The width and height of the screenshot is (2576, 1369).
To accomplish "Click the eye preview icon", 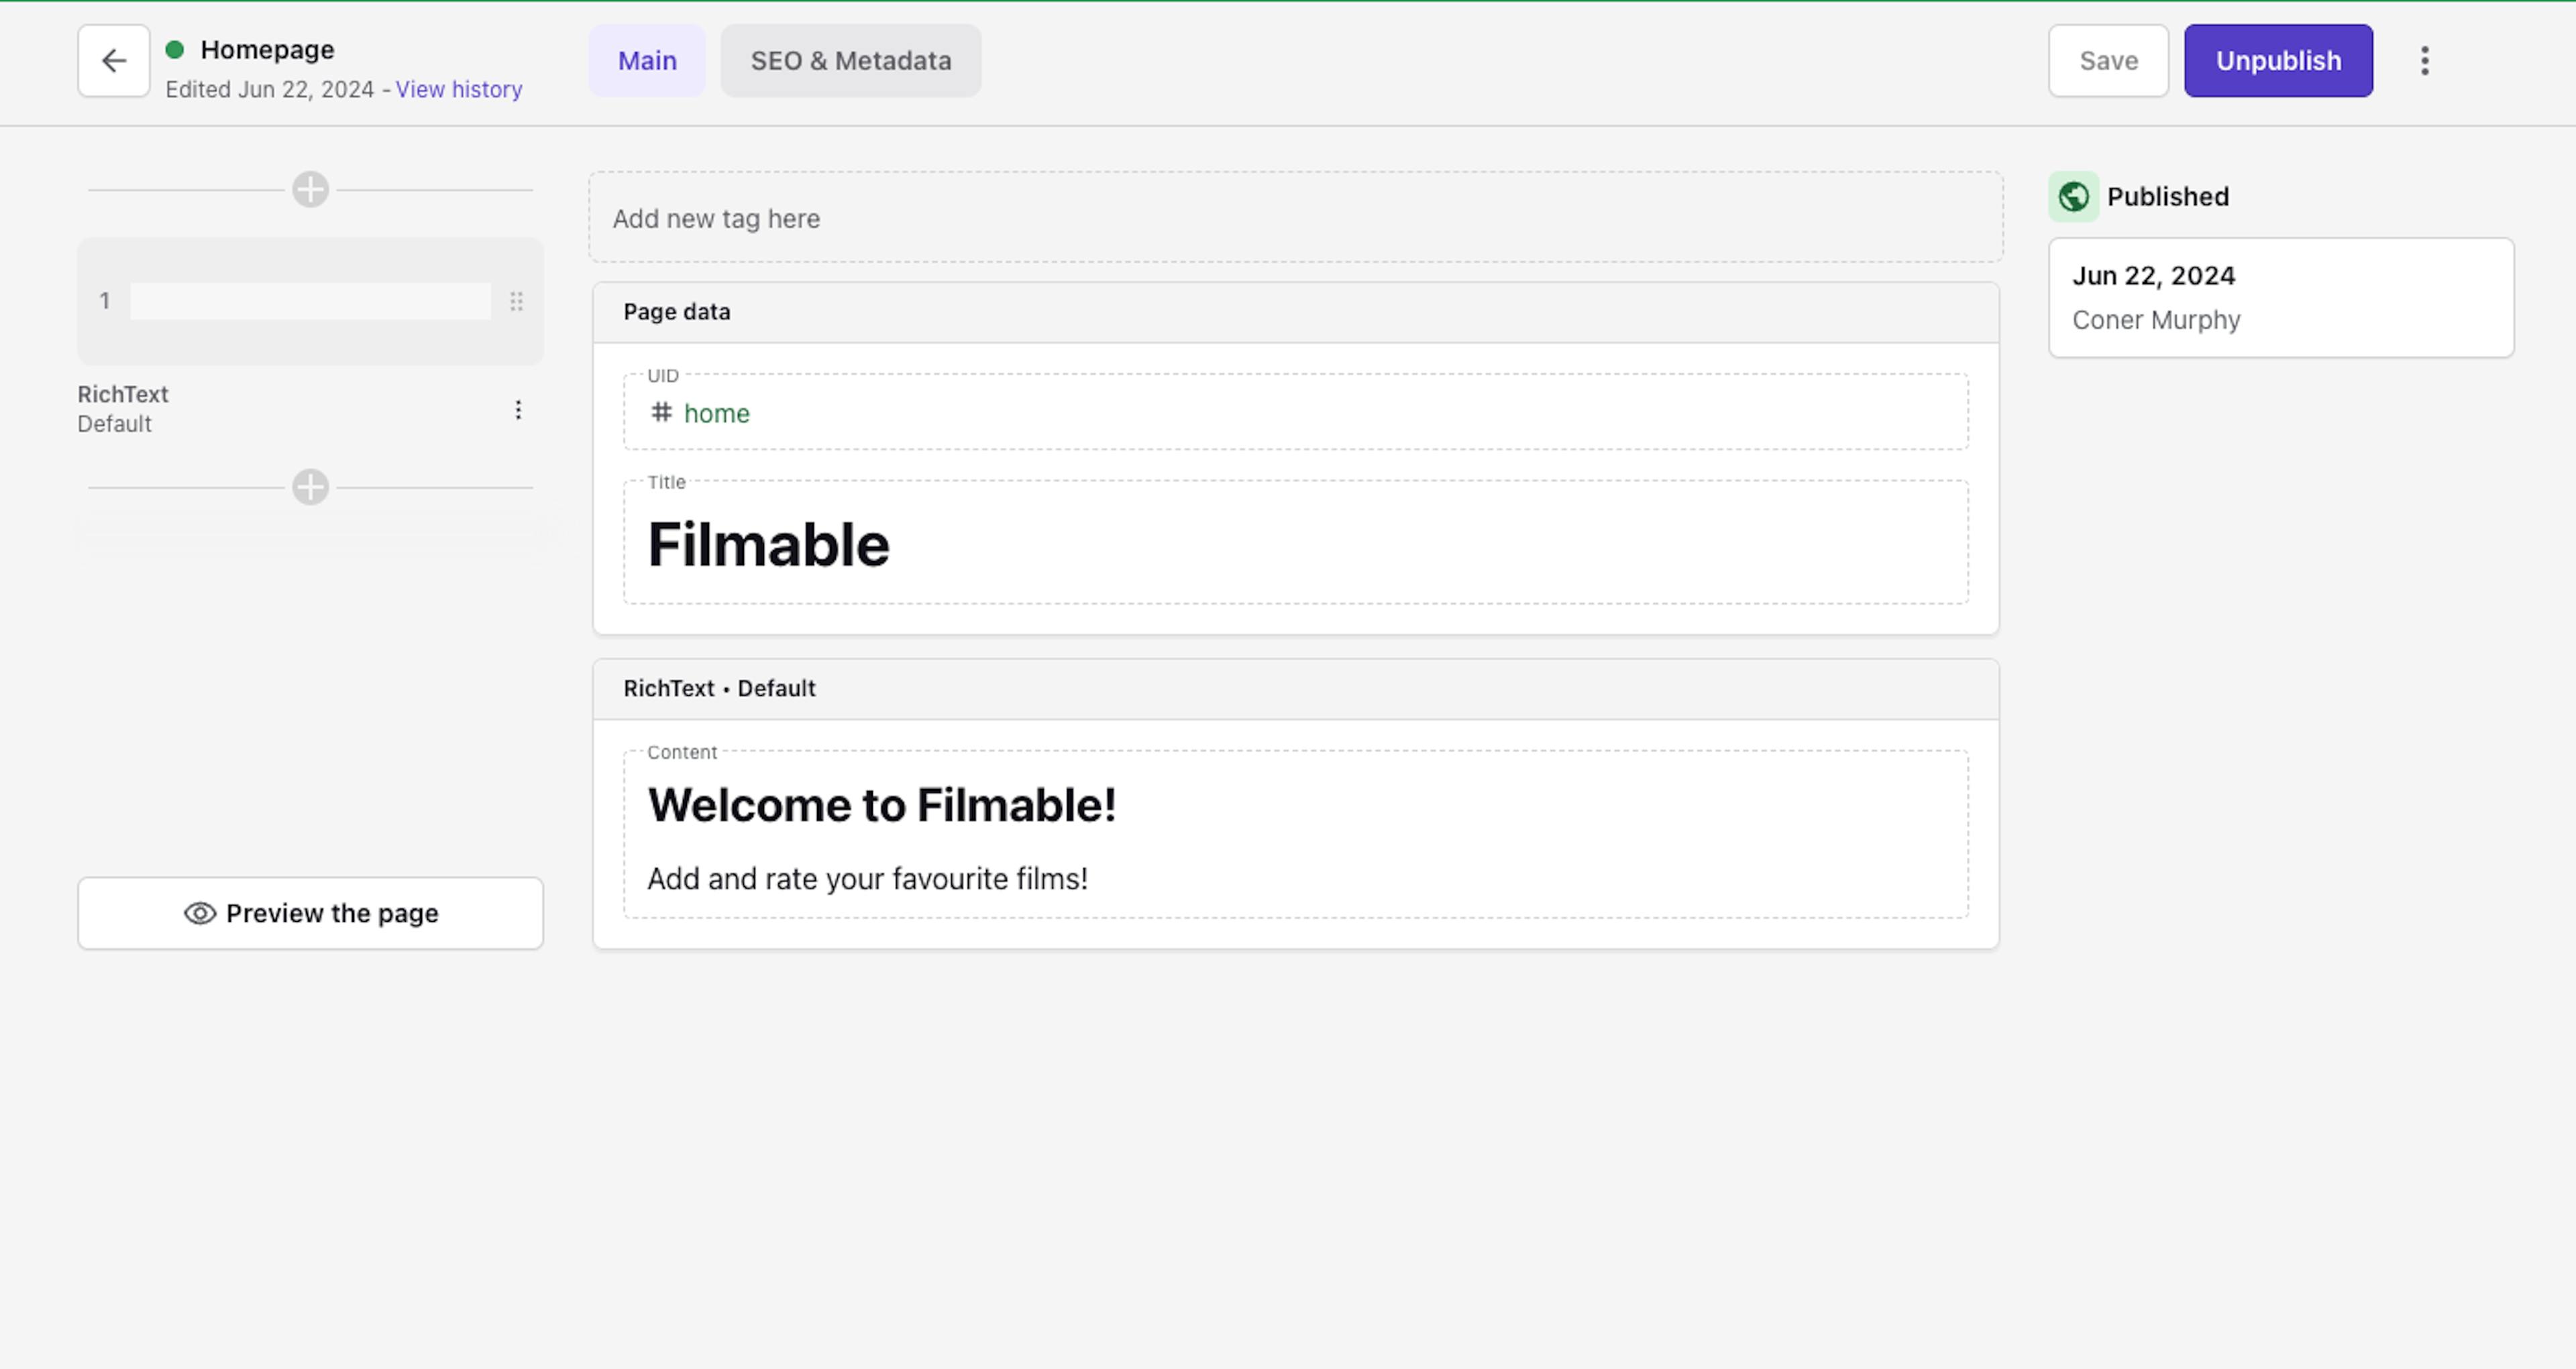I will tap(199, 912).
